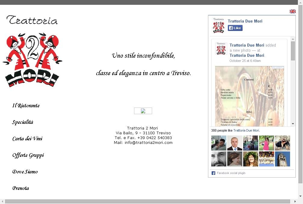The width and height of the screenshot is (303, 204).
Task: Open the Dove Siamo page
Action: pyautogui.click(x=25, y=172)
